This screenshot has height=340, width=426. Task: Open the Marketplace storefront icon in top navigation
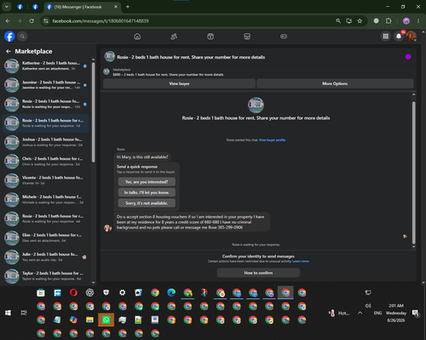(x=247, y=37)
